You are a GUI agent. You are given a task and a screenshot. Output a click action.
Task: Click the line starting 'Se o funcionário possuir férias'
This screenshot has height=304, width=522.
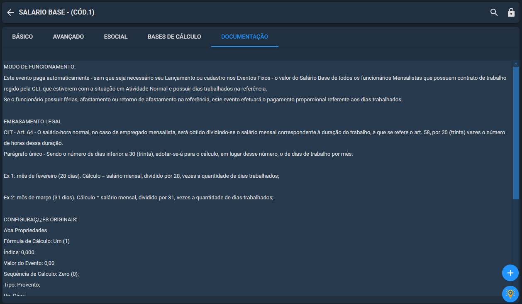(x=203, y=100)
